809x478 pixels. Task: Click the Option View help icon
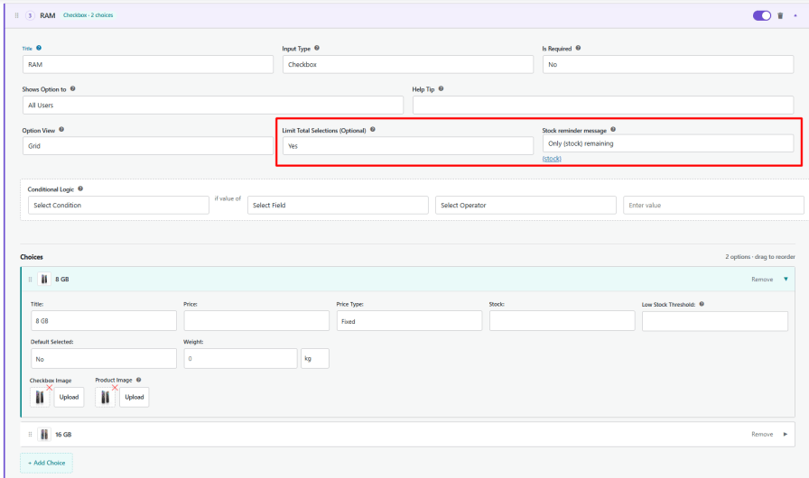[61, 129]
